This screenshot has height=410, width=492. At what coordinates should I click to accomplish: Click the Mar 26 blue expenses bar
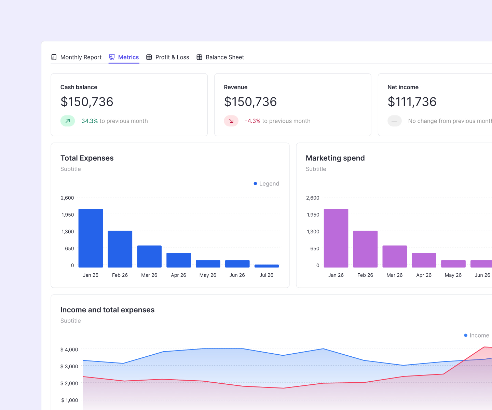coord(149,256)
